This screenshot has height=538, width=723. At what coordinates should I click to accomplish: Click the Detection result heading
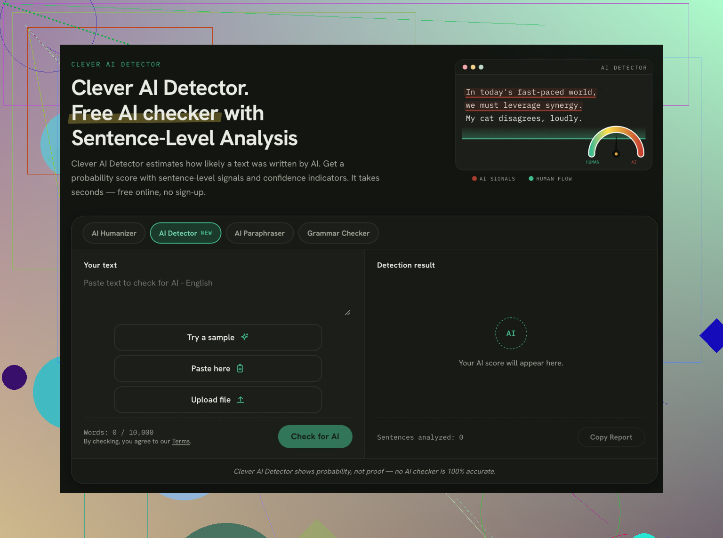coord(406,265)
